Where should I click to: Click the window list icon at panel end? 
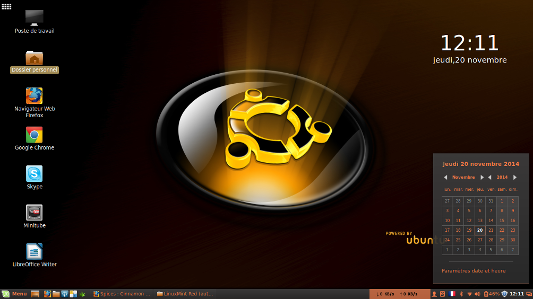[529, 294]
